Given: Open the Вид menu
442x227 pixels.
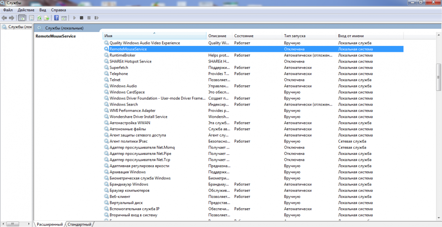Looking at the screenshot, I should coord(43,10).
